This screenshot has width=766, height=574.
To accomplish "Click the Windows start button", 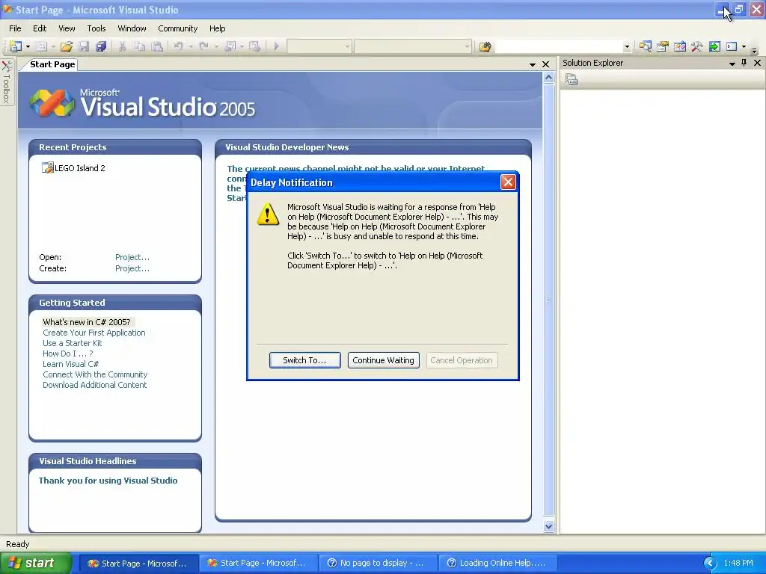I will click(35, 563).
